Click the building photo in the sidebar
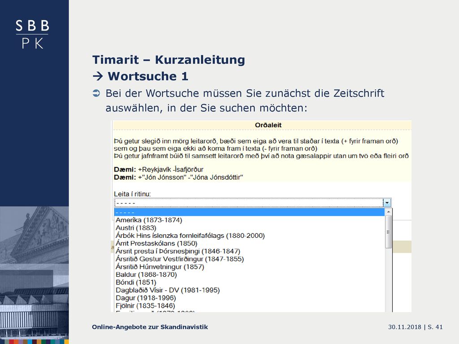The width and height of the screenshot is (459, 344). pos(34,273)
